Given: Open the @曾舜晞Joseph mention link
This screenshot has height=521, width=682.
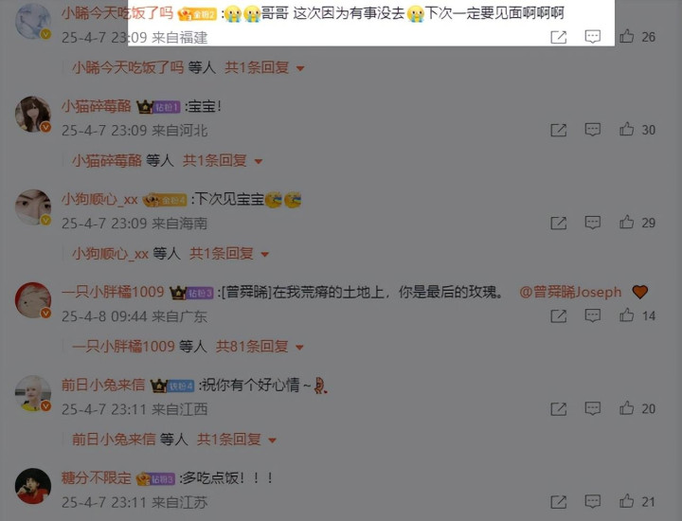Looking at the screenshot, I should pyautogui.click(x=570, y=292).
